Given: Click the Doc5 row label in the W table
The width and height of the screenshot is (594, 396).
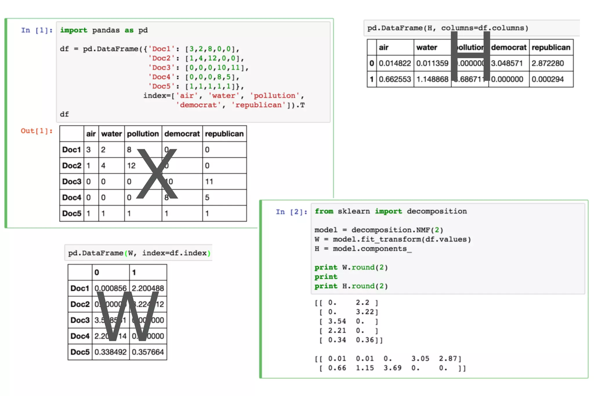Looking at the screenshot, I should pyautogui.click(x=80, y=352).
